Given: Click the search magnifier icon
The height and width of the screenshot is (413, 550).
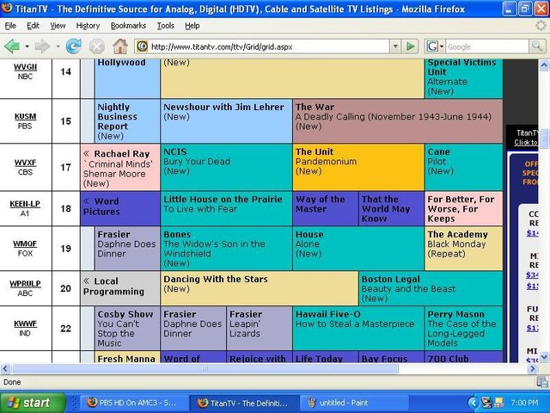Looking at the screenshot, I should click(x=537, y=46).
